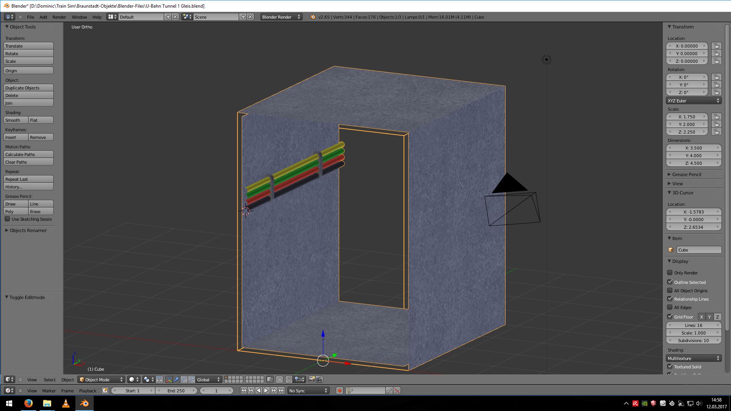This screenshot has height=411, width=731.
Task: Open the Render menu
Action: 59,17
